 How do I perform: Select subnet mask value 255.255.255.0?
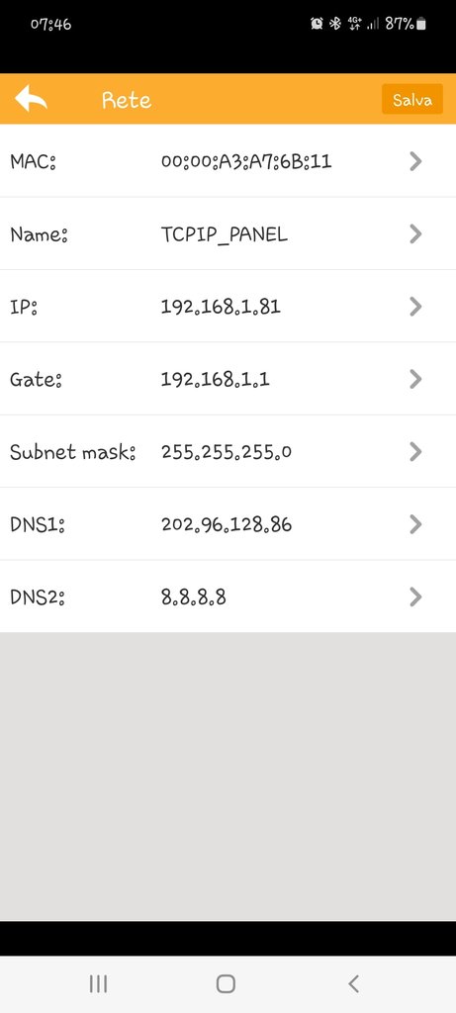pos(227,451)
